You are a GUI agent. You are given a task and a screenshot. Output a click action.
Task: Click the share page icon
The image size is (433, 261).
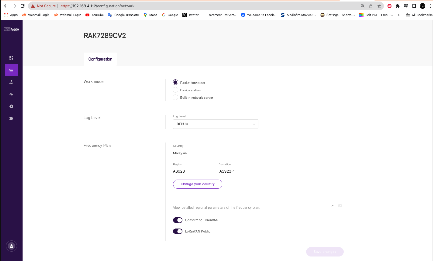coord(371,6)
